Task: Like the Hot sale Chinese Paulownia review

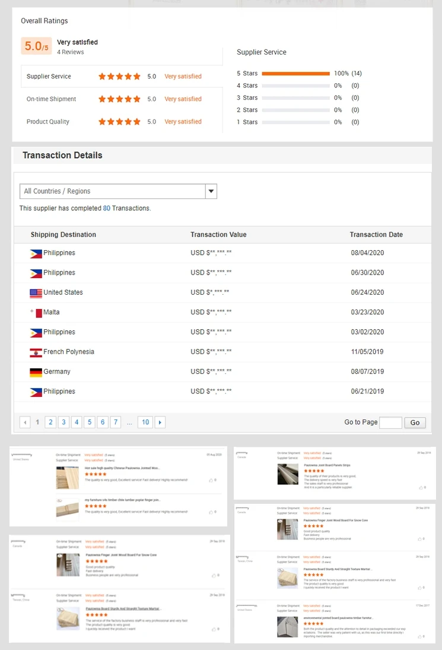Action: pos(212,479)
